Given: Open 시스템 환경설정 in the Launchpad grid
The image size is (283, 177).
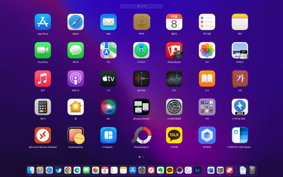Looking at the screenshot, I should coord(174,107).
